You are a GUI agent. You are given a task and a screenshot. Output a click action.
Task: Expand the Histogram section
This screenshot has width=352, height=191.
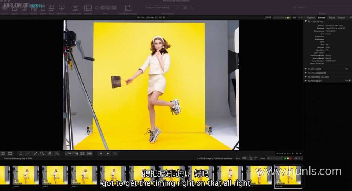tap(305, 80)
